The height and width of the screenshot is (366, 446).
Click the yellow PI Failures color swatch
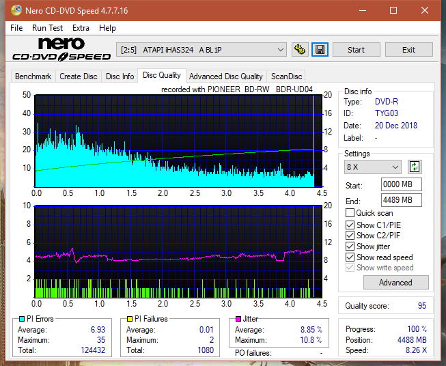[x=130, y=319]
